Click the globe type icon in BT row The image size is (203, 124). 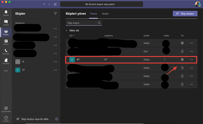182,59
